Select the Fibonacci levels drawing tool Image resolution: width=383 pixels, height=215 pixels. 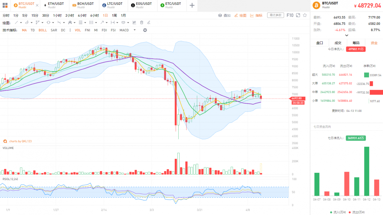tap(80, 22)
